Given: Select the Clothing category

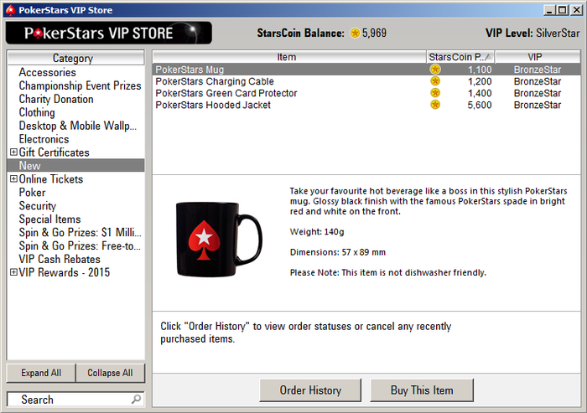Looking at the screenshot, I should [37, 112].
